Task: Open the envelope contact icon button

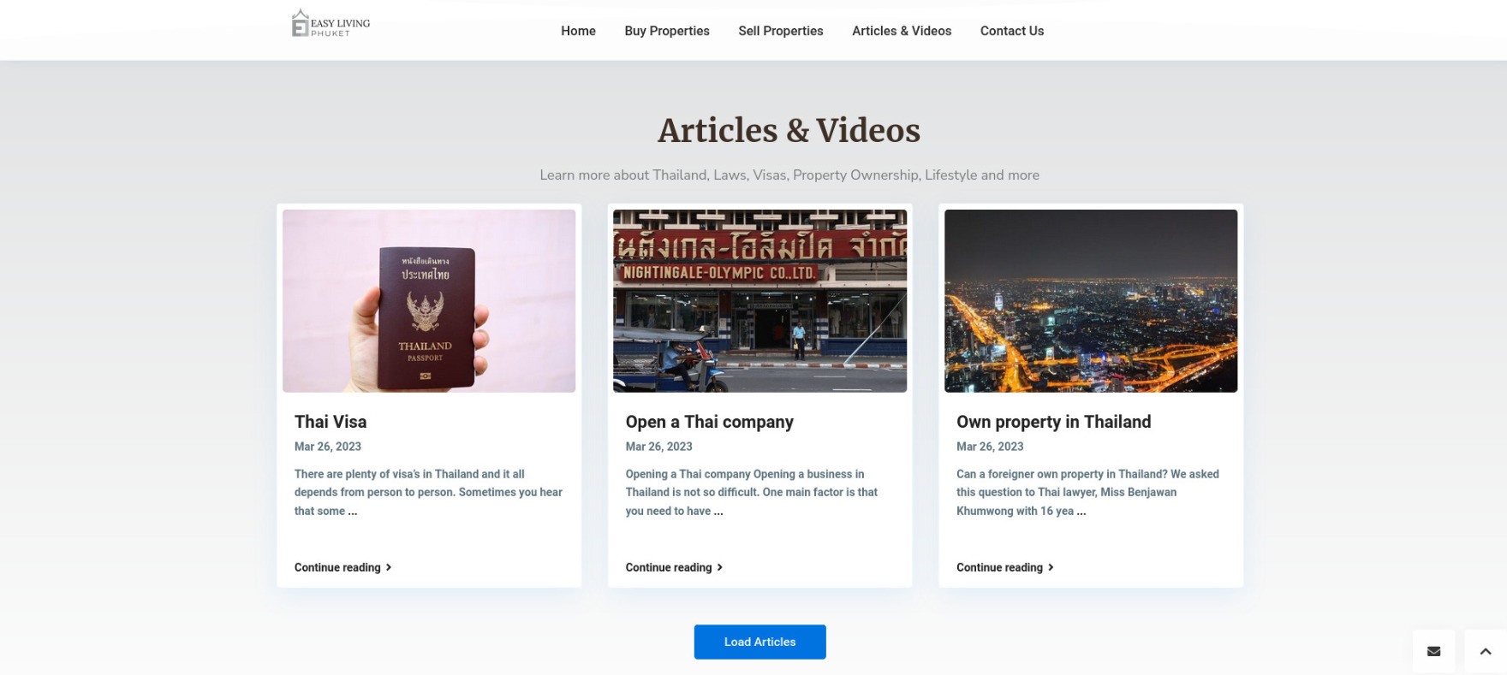Action: (x=1433, y=651)
